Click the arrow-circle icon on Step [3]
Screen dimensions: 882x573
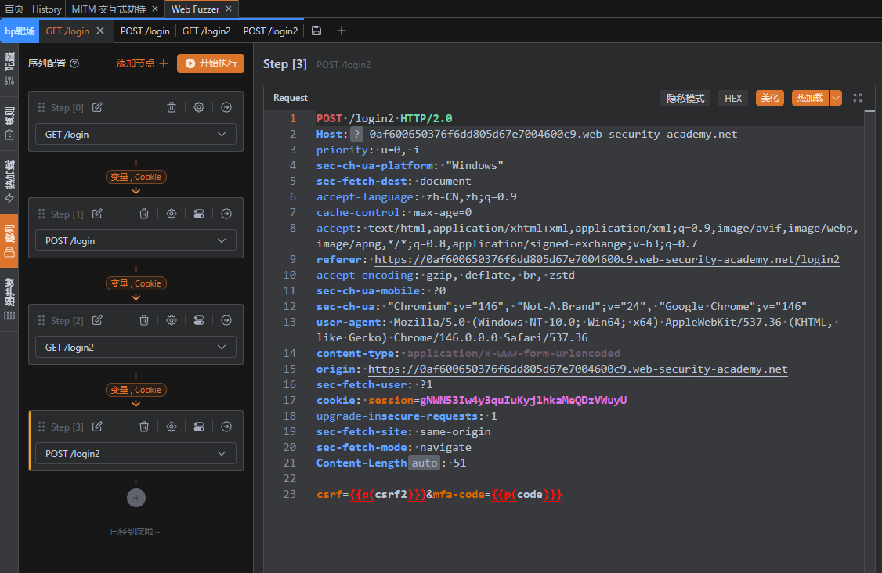(226, 427)
